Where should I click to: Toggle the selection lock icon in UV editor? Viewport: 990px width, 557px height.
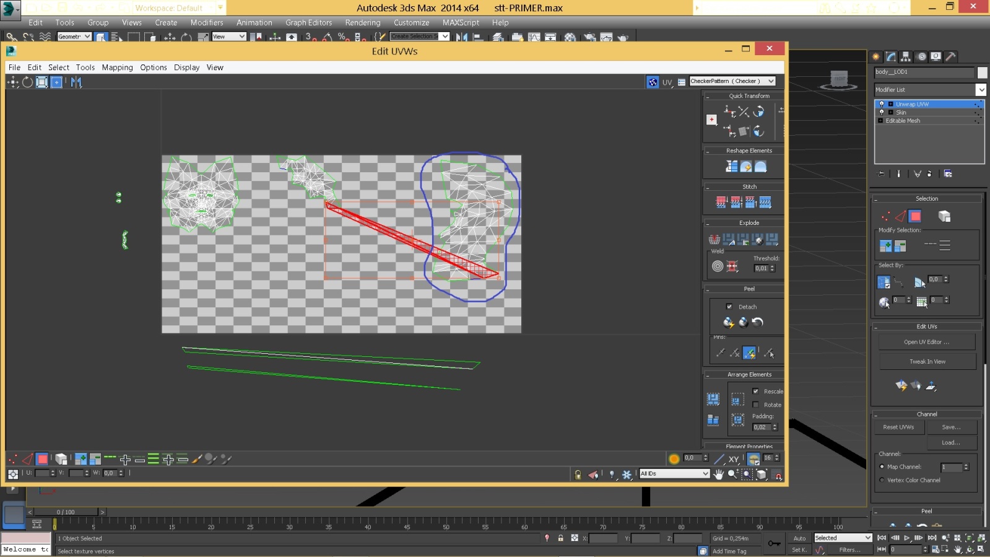click(578, 475)
